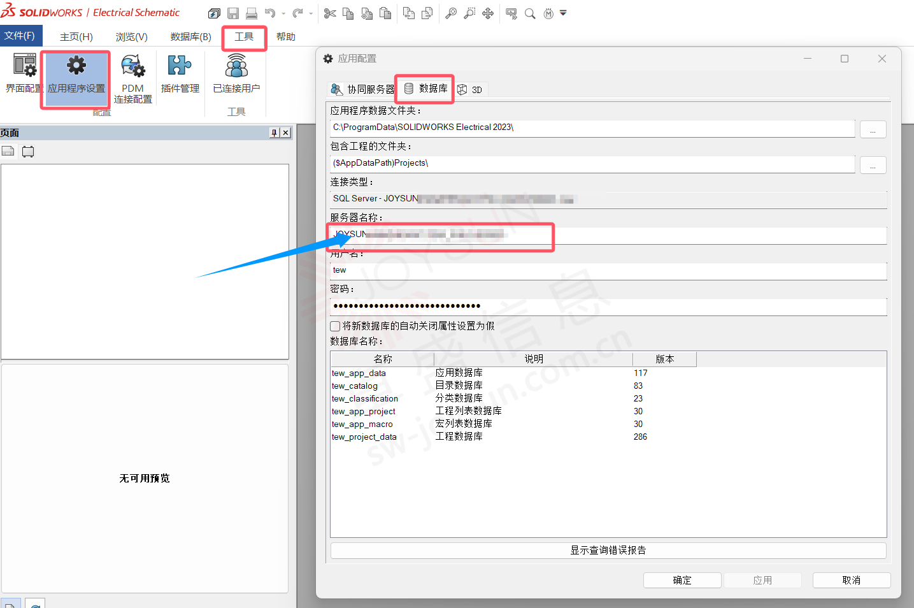Launch 插件管理 (Plugin manager)

click(x=180, y=74)
